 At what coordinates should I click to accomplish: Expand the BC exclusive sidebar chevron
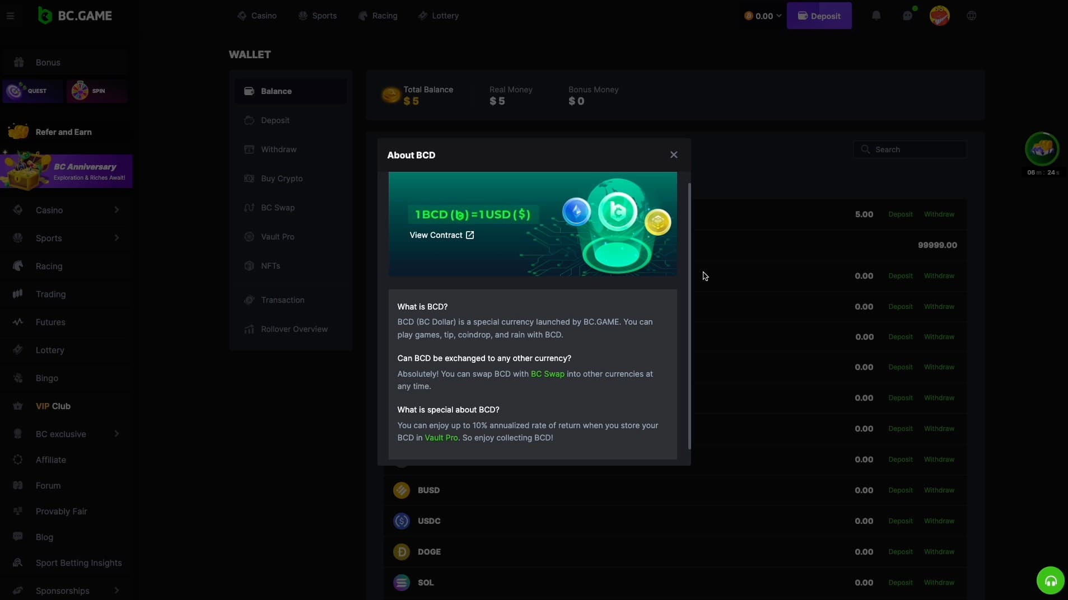116,434
